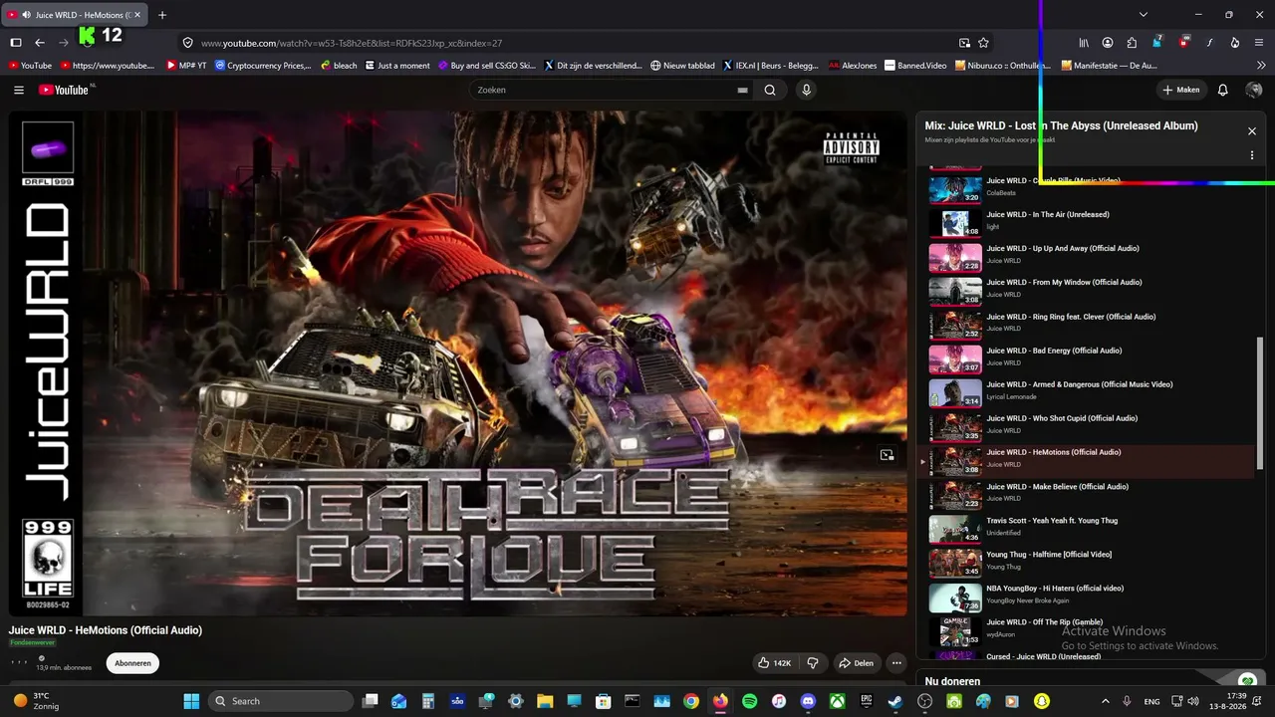Click the Windows taskbar Search box
1275x717 pixels.
(281, 701)
